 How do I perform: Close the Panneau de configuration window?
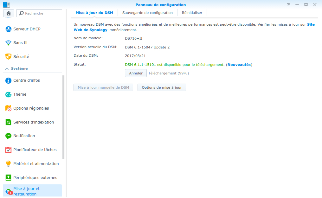(x=315, y=4)
